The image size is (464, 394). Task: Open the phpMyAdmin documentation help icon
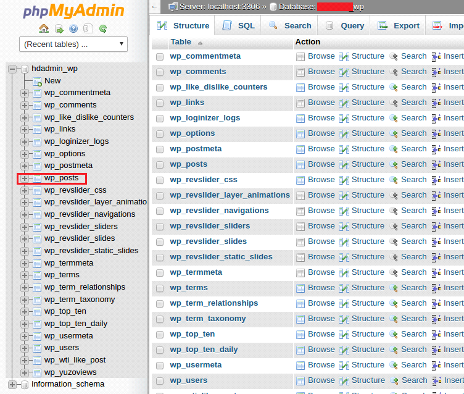click(73, 28)
